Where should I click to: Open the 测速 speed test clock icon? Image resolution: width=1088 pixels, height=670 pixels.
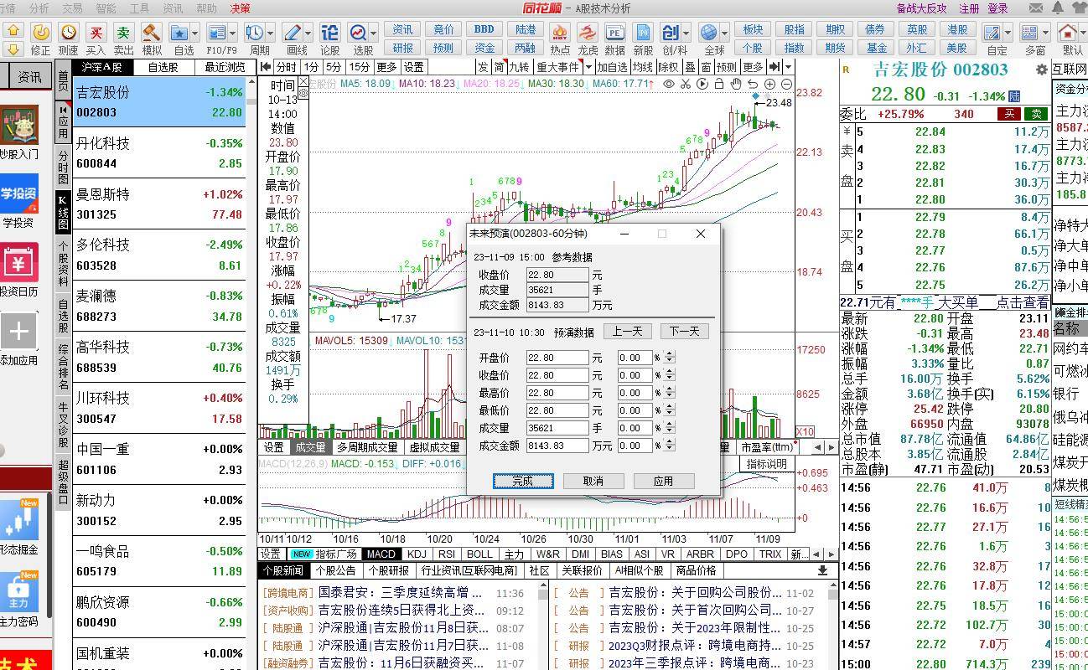(x=68, y=32)
